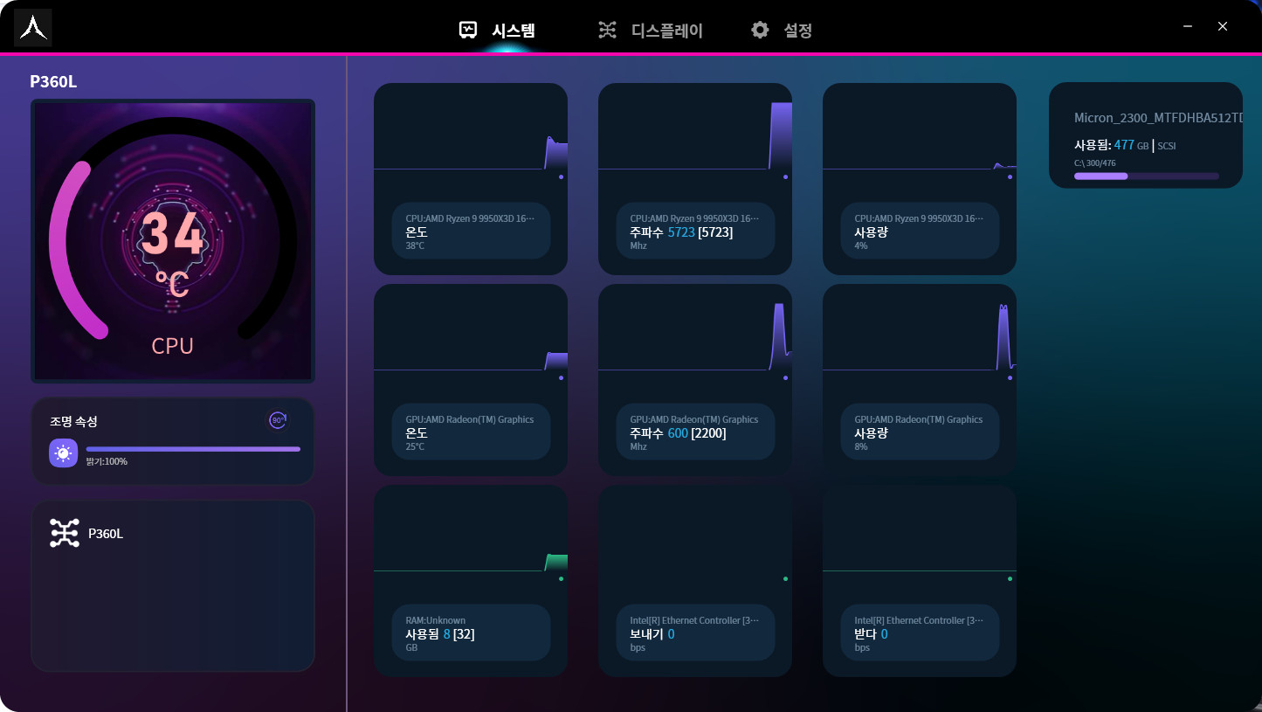Switch to the 설정 tab
The image size is (1262, 712).
(x=797, y=31)
